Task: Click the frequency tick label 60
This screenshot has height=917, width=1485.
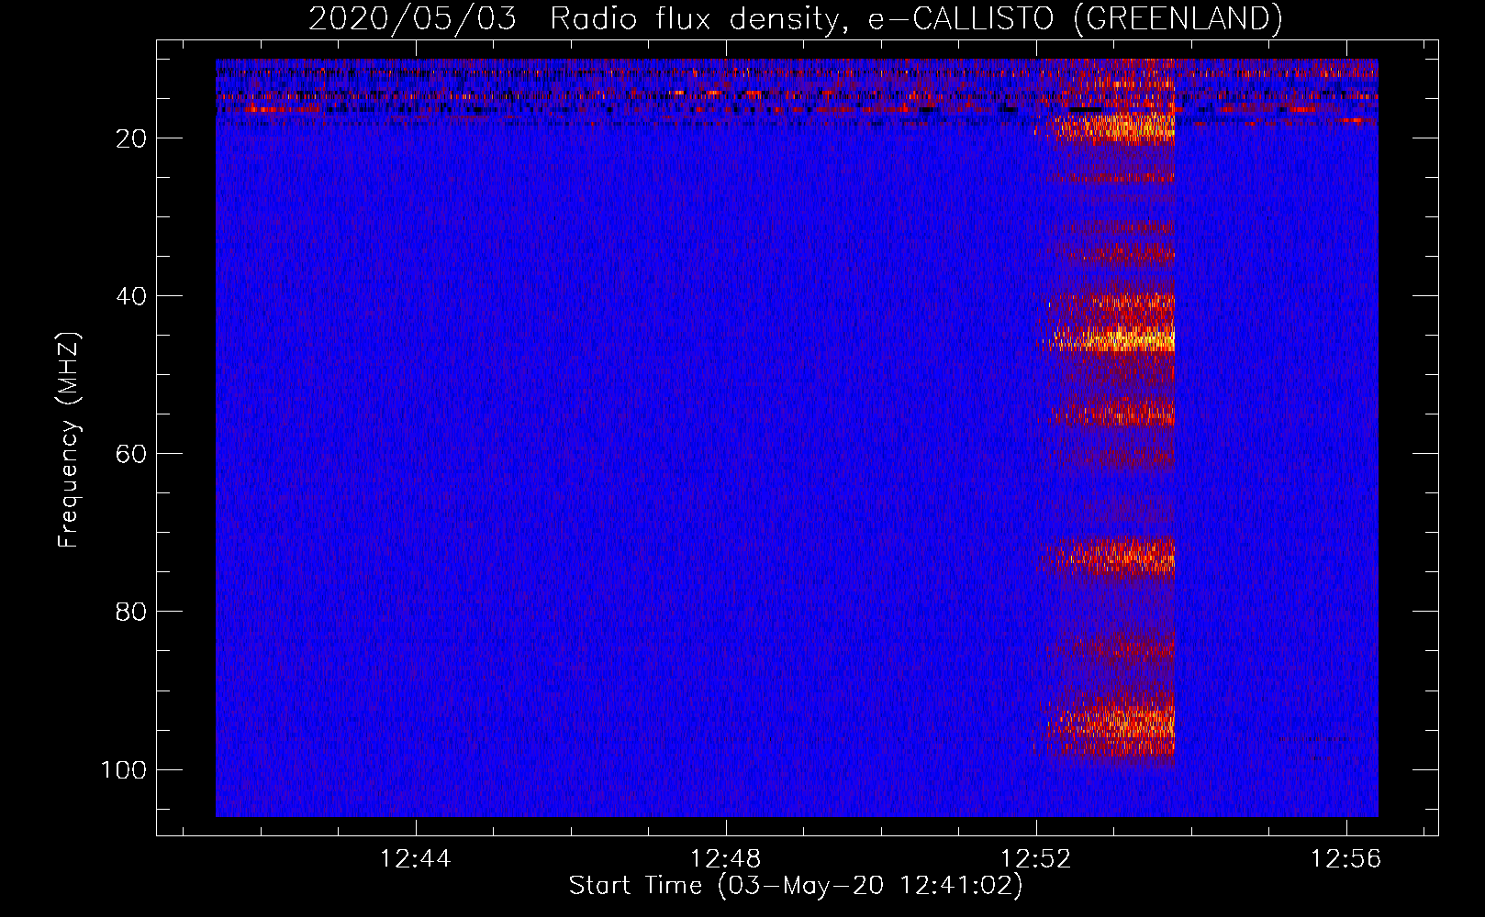Action: pos(131,454)
